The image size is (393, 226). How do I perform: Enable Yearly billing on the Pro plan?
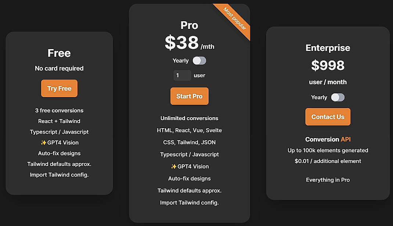pos(199,60)
